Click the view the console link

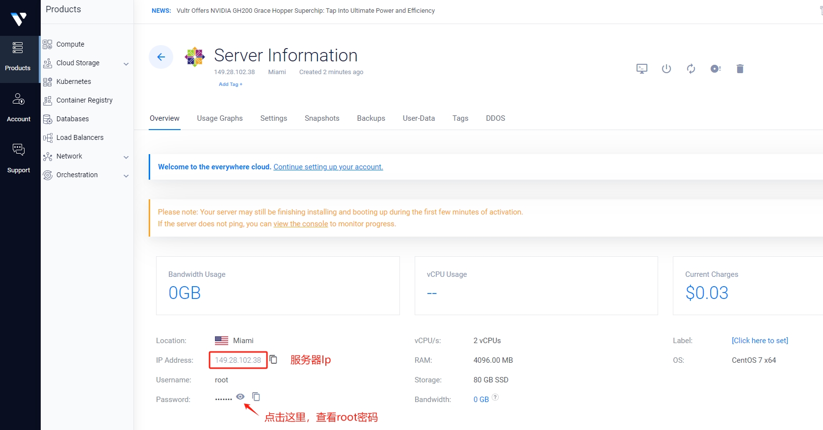tap(301, 224)
